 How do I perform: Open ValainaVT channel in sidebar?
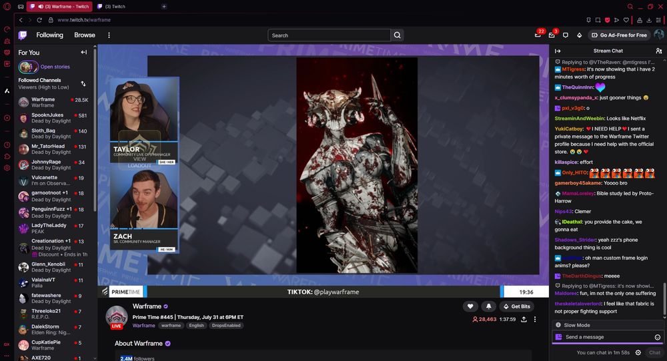[x=53, y=282]
